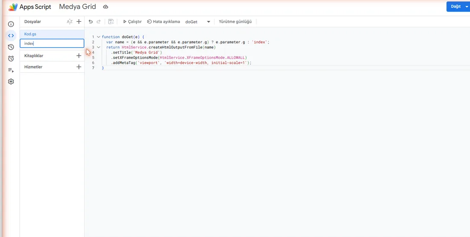Click the blue Dağıt deploy button
The height and width of the screenshot is (237, 470).
tap(456, 6)
